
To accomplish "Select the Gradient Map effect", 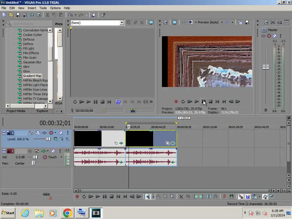I will 32,76.
